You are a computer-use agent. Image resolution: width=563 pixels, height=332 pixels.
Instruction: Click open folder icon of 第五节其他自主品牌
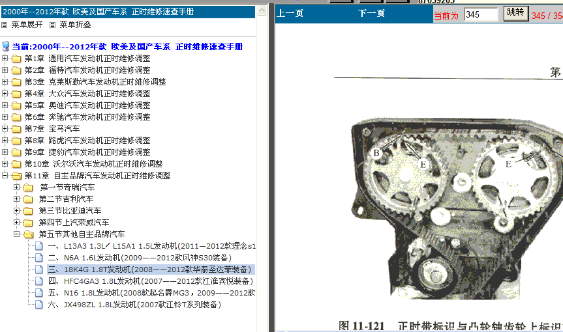click(29, 234)
